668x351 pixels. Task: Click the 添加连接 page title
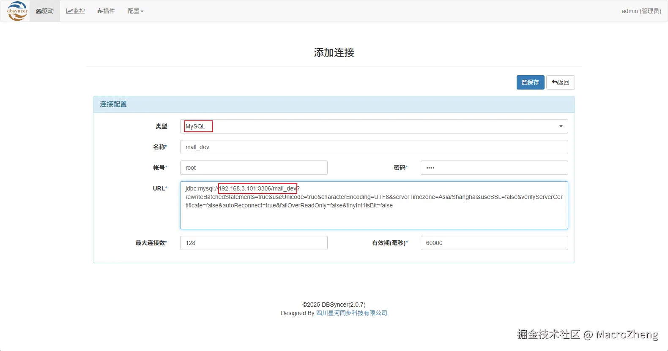(x=334, y=52)
